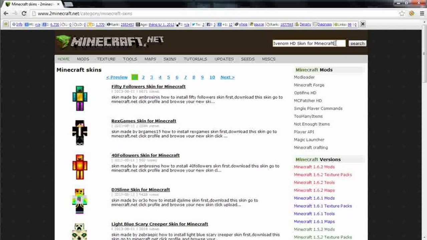
Task: Open the UPDATES menu item
Action: (x=224, y=59)
